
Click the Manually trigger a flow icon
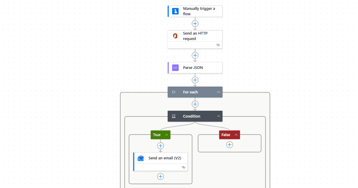pyautogui.click(x=175, y=11)
